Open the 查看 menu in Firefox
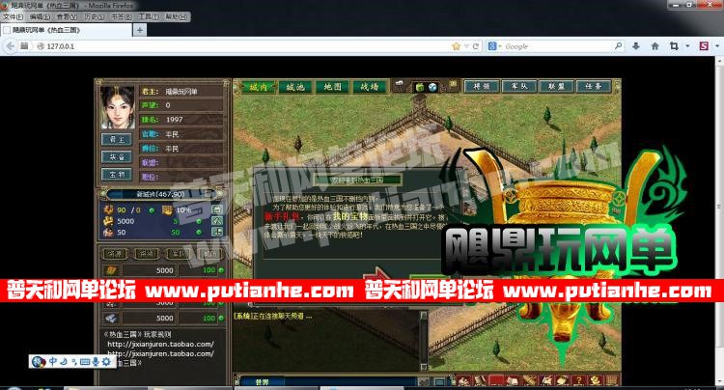This screenshot has height=390, width=724. 67,16
